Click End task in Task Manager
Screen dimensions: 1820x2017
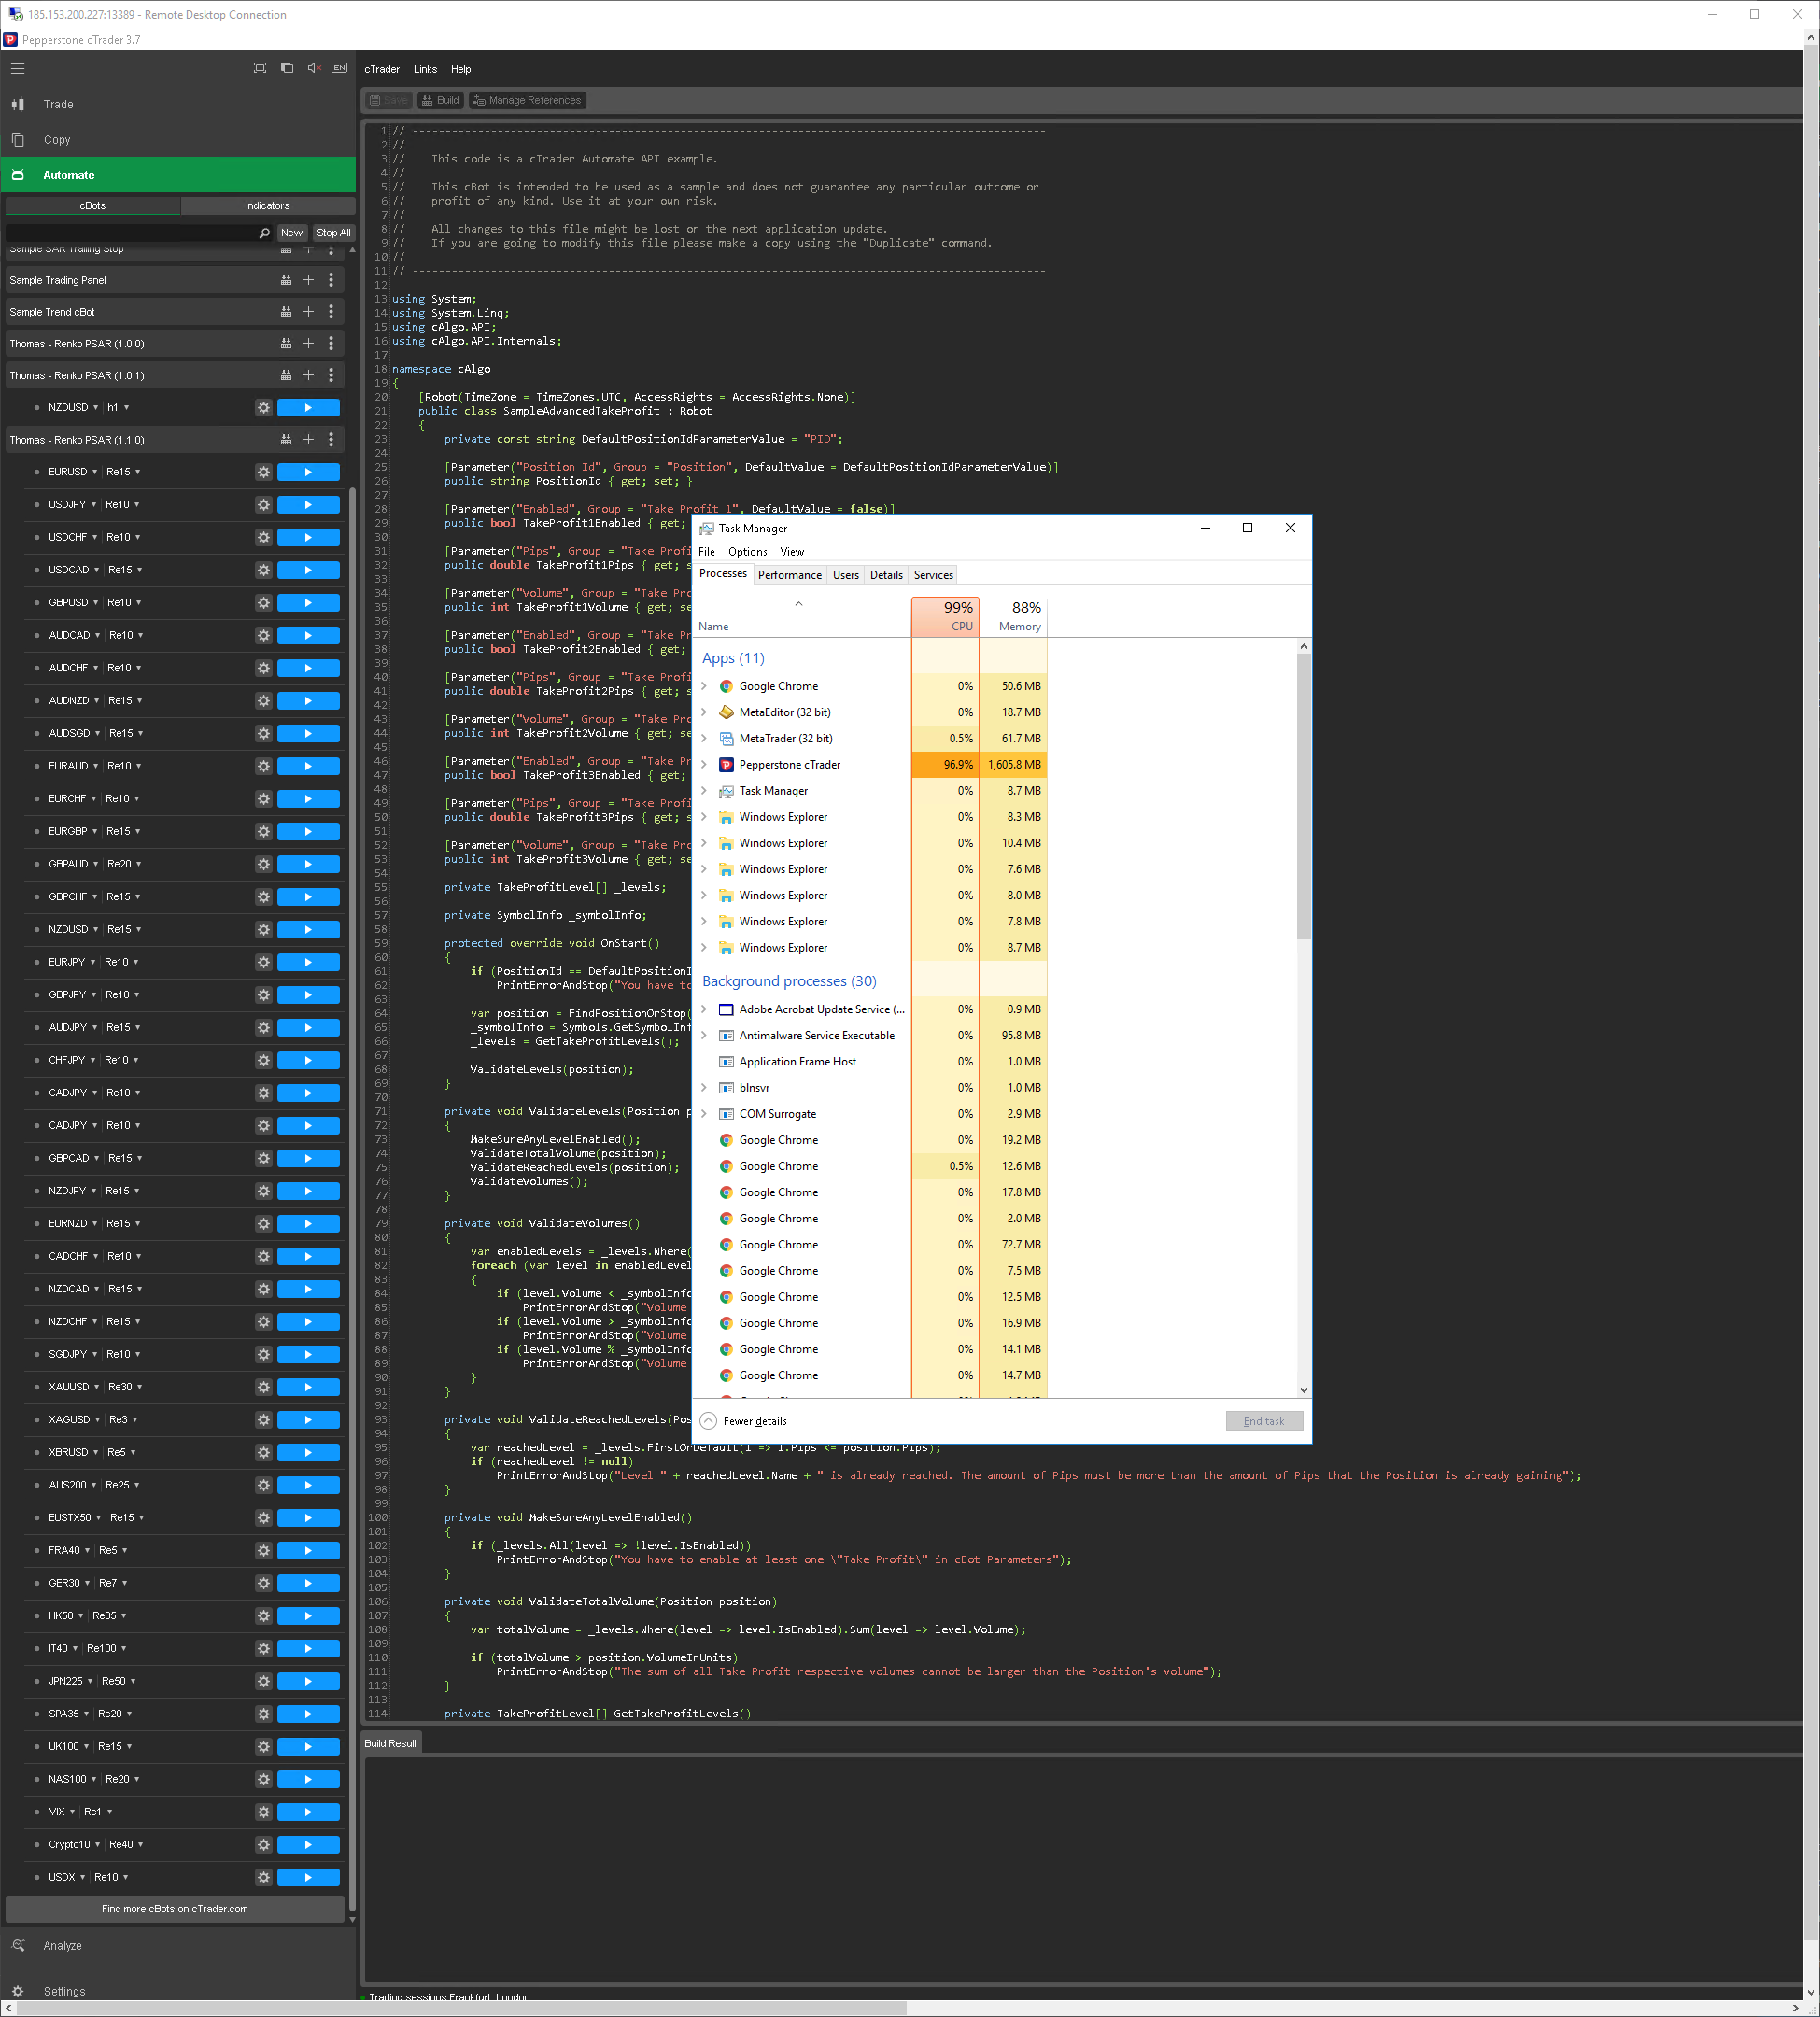pyautogui.click(x=1264, y=1421)
